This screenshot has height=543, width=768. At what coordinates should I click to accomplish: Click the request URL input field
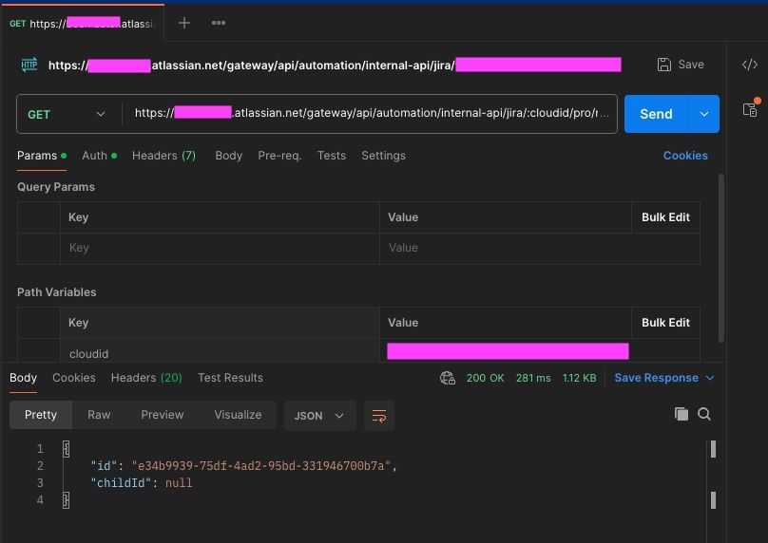(x=370, y=114)
